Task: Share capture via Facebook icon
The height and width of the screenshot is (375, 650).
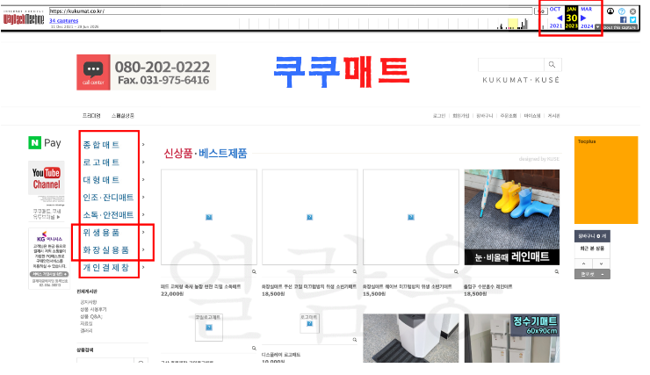Action: pos(623,19)
